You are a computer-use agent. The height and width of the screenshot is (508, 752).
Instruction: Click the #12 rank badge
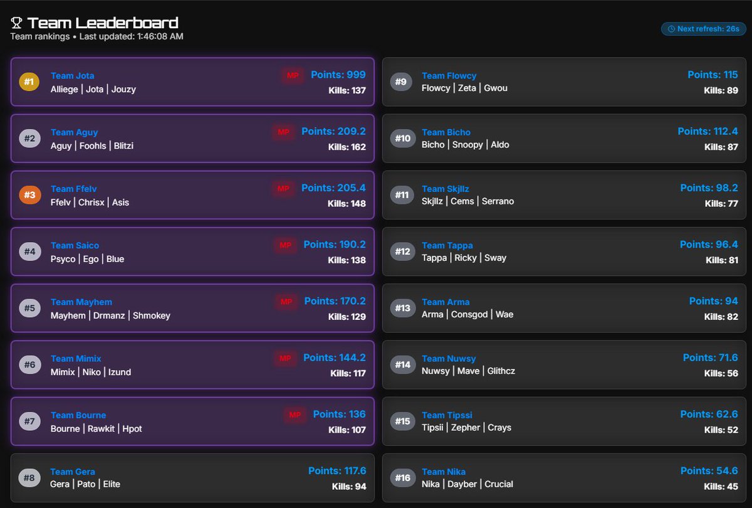coord(402,251)
